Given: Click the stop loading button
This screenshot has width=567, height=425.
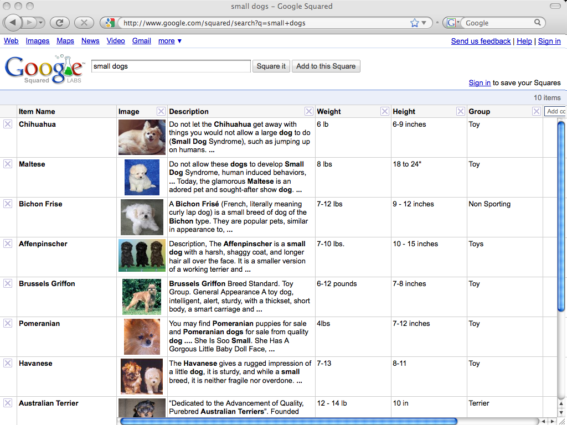Looking at the screenshot, I should (84, 23).
